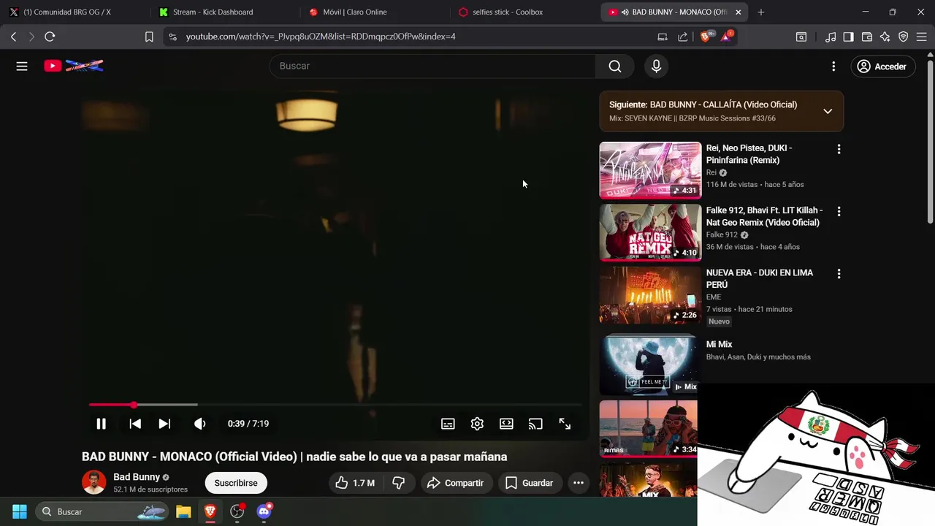Open the Brave playlist music note icon
The image size is (935, 526).
[831, 37]
